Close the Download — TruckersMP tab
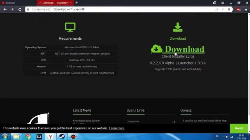Viewport: 250px width, 140px height. [x=71, y=3]
